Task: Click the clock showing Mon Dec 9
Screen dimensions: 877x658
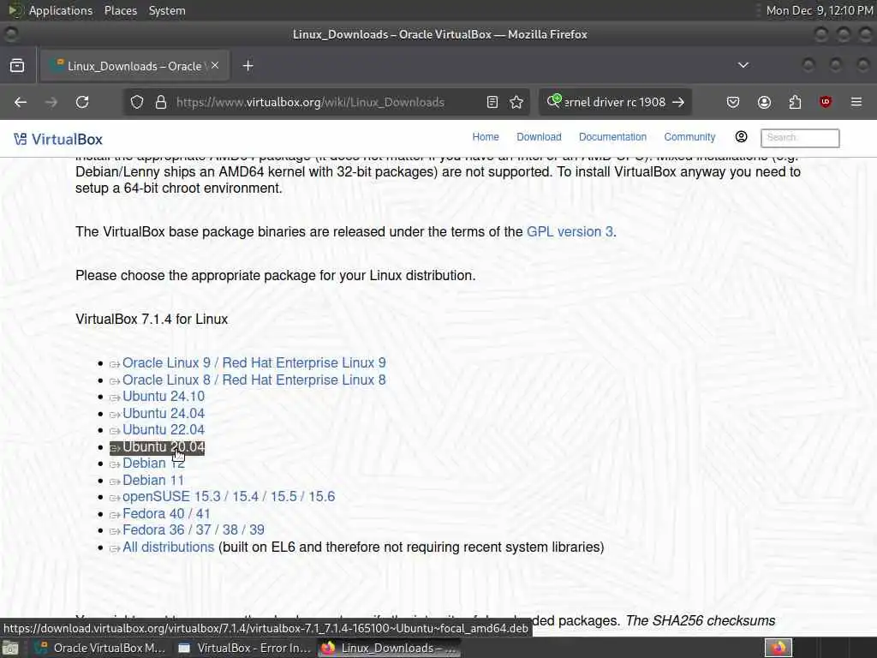Action: point(820,10)
